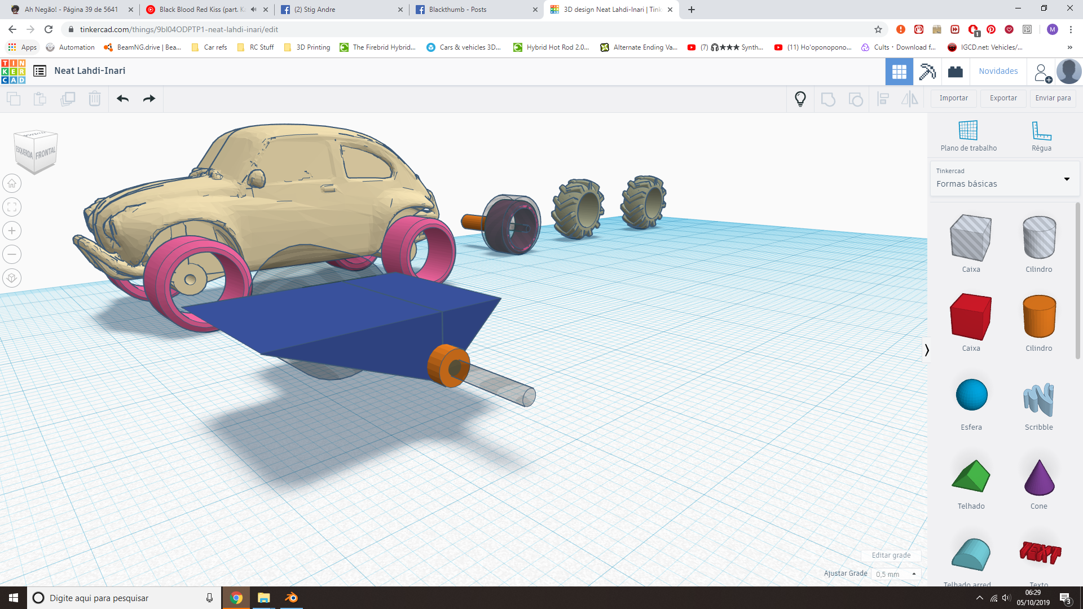Mute the Black Blood Red Kiss tab audio
Screen dimensions: 1083x609
coord(254,10)
